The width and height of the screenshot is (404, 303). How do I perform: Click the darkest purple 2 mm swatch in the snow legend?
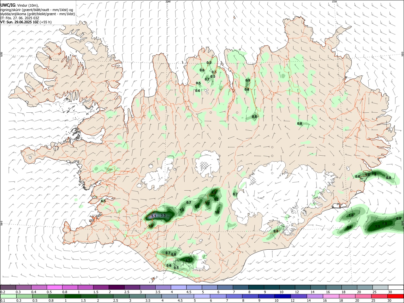coord(116,288)
